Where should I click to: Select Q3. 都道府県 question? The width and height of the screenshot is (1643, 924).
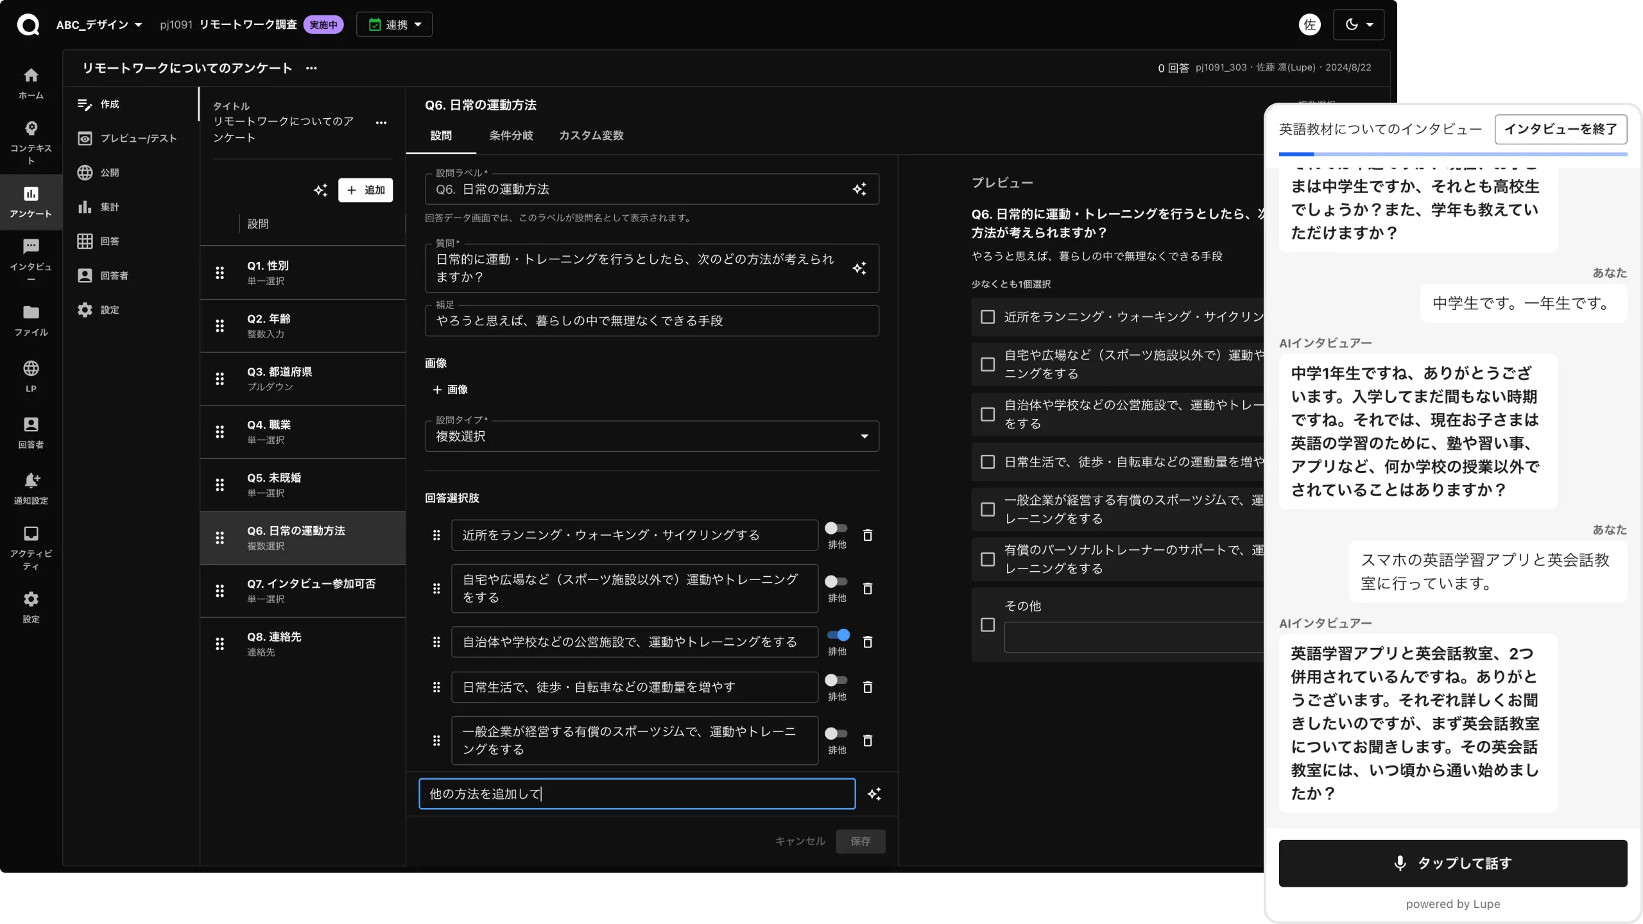pyautogui.click(x=302, y=379)
